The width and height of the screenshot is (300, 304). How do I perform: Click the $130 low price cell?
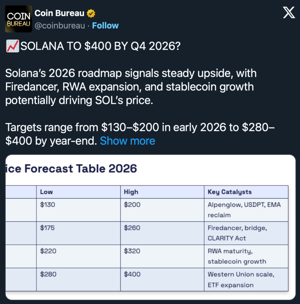(x=48, y=205)
